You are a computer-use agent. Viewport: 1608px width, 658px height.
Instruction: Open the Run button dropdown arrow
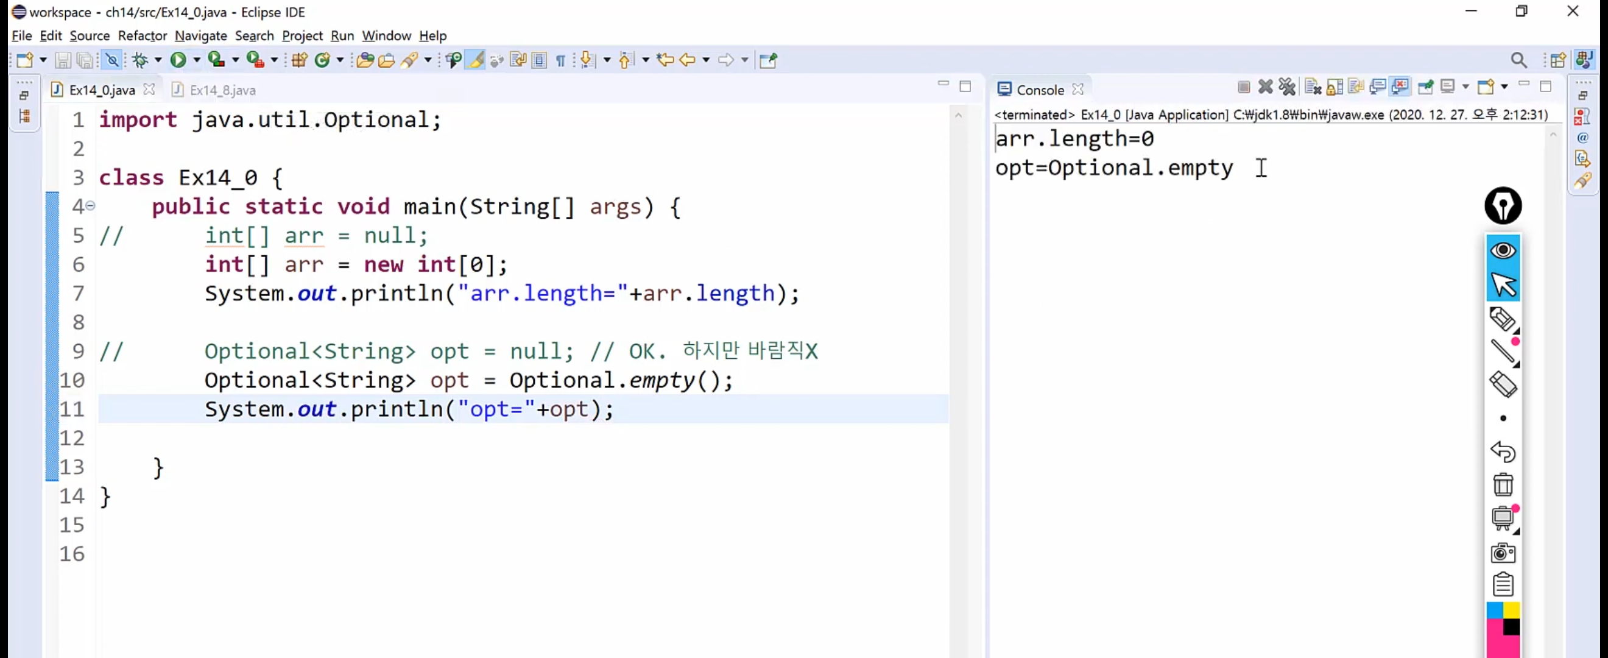click(197, 60)
